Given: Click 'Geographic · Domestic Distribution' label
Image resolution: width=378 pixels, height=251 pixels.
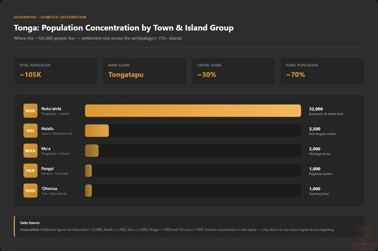Looking at the screenshot, I should (x=50, y=17).
